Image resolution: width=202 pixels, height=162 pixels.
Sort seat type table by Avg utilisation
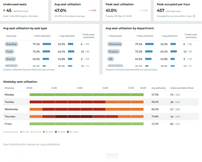67,36
